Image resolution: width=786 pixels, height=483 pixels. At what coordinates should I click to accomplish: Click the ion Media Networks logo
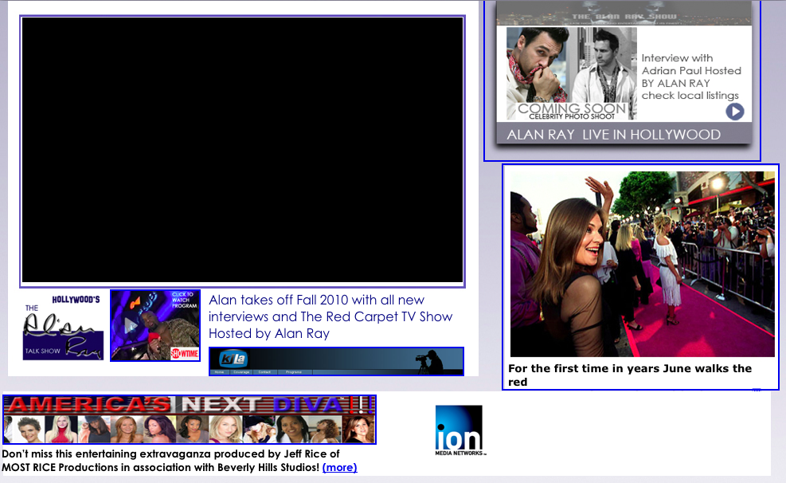tap(459, 430)
